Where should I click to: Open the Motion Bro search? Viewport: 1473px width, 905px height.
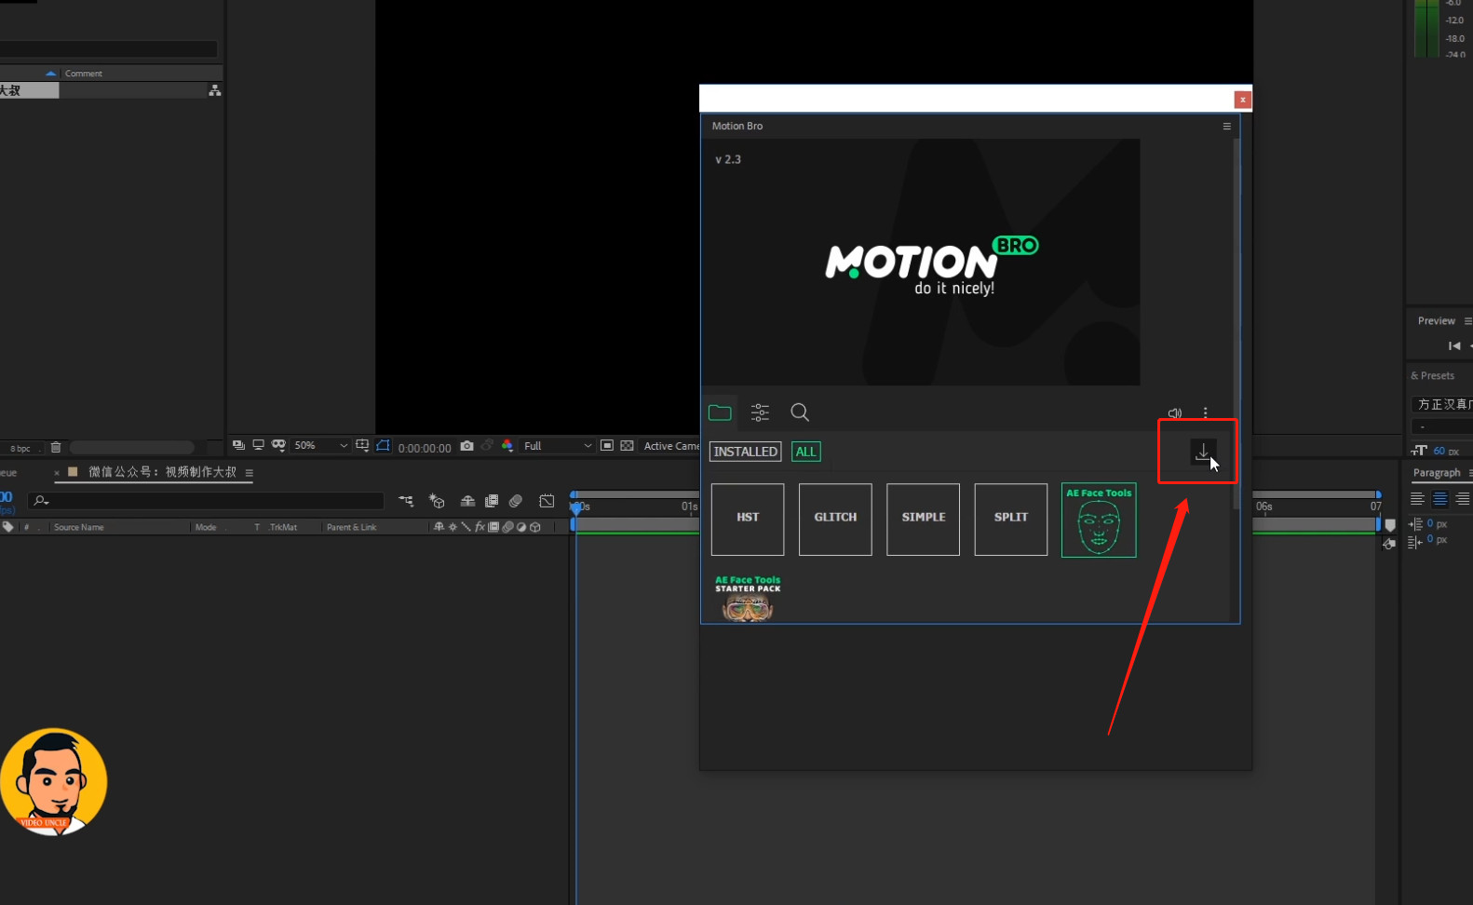[x=799, y=412]
